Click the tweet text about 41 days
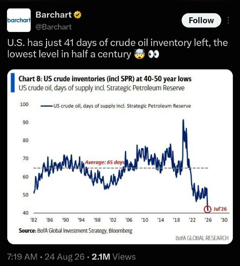Screen dimensions: 240x266 (118, 48)
